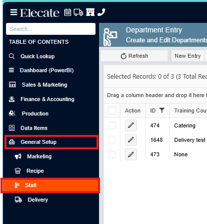Edit record 474 with pencil icon
This screenshot has height=224, width=207.
pos(131,125)
